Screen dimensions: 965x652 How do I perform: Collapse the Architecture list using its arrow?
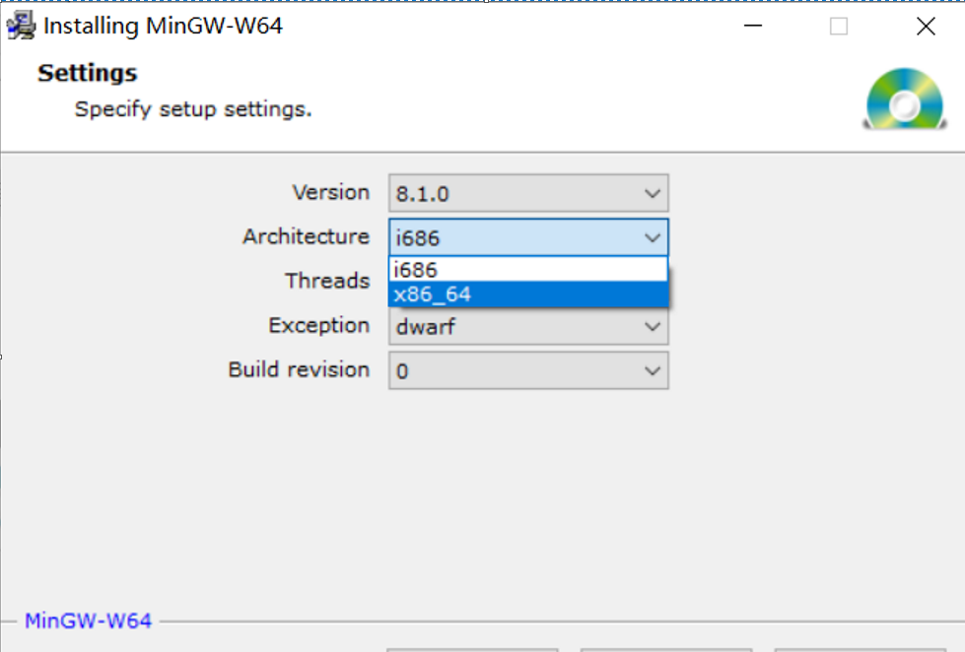(x=652, y=238)
